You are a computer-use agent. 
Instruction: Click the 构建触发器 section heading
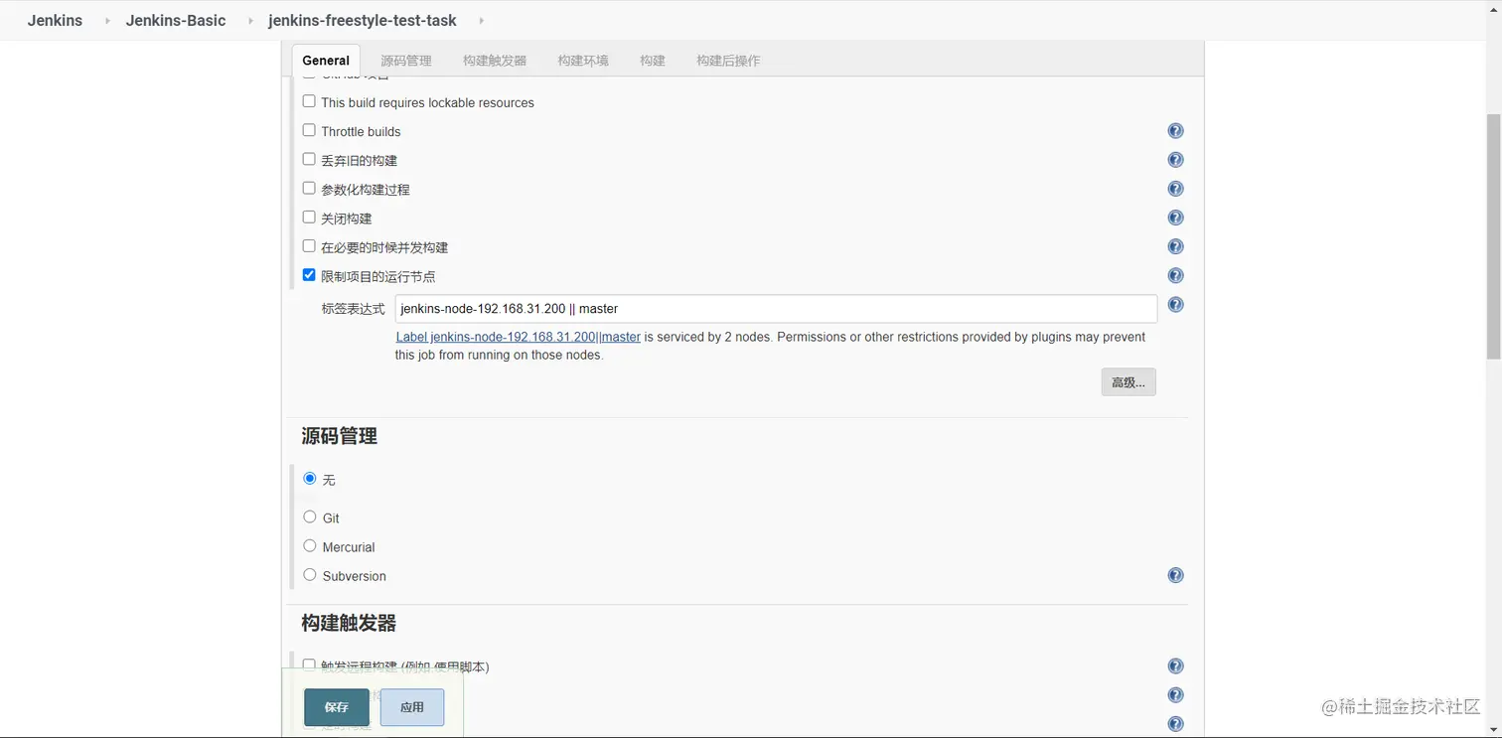(x=349, y=624)
